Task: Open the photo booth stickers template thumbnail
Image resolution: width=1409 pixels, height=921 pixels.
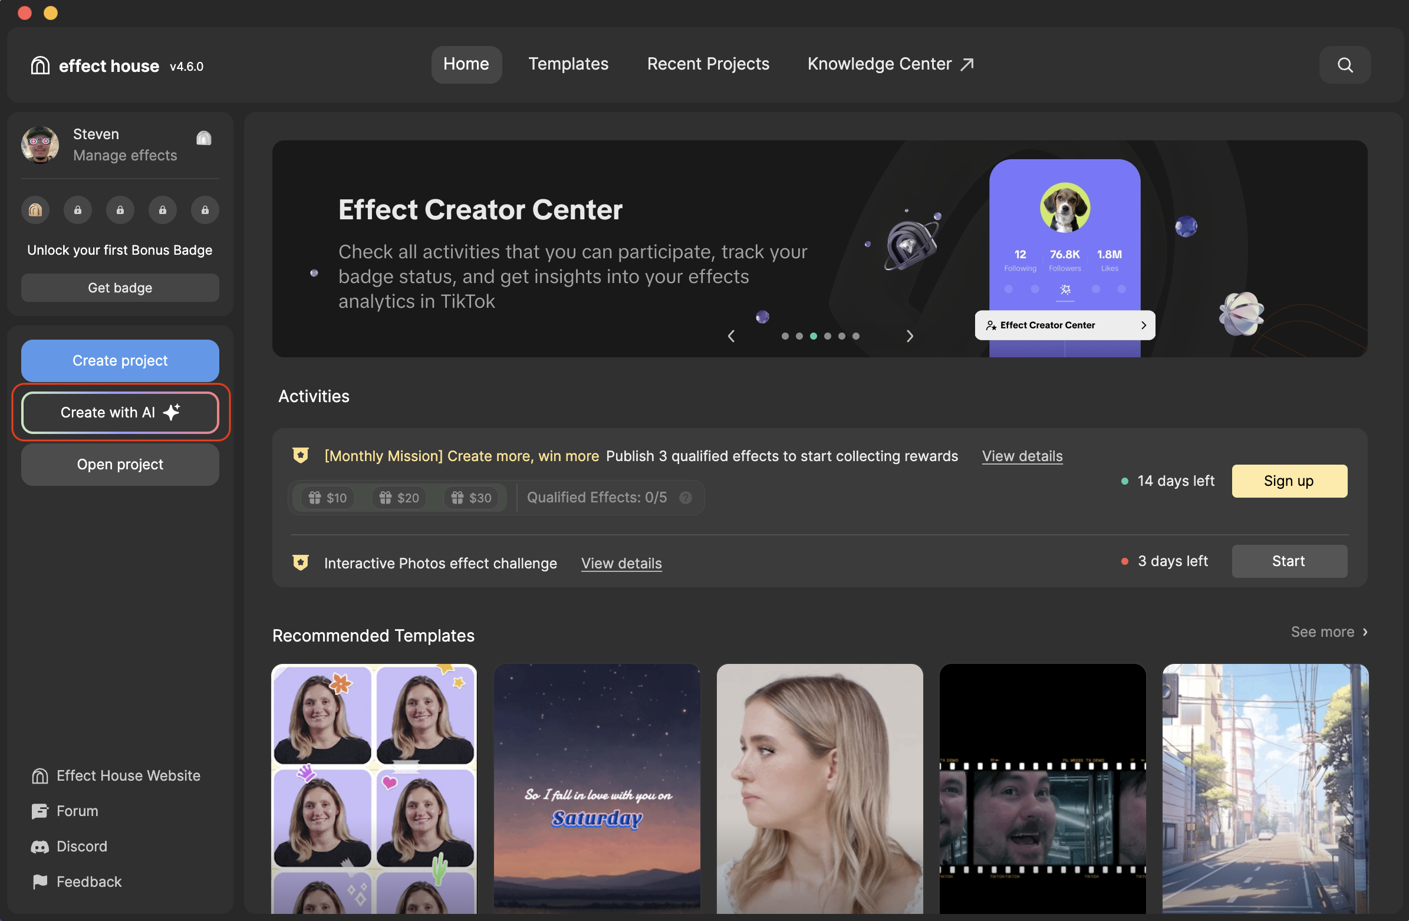Action: pos(374,788)
